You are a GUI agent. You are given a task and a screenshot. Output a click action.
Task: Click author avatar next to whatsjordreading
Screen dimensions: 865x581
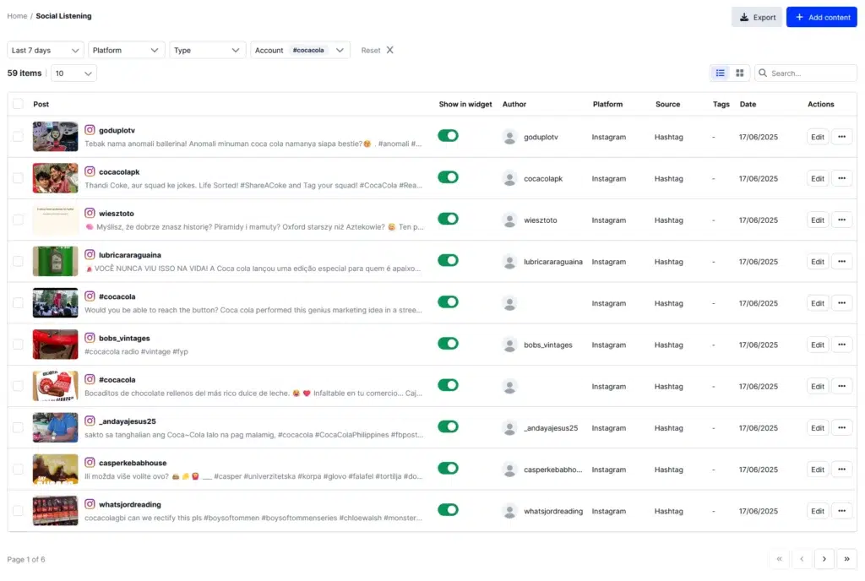tap(509, 511)
